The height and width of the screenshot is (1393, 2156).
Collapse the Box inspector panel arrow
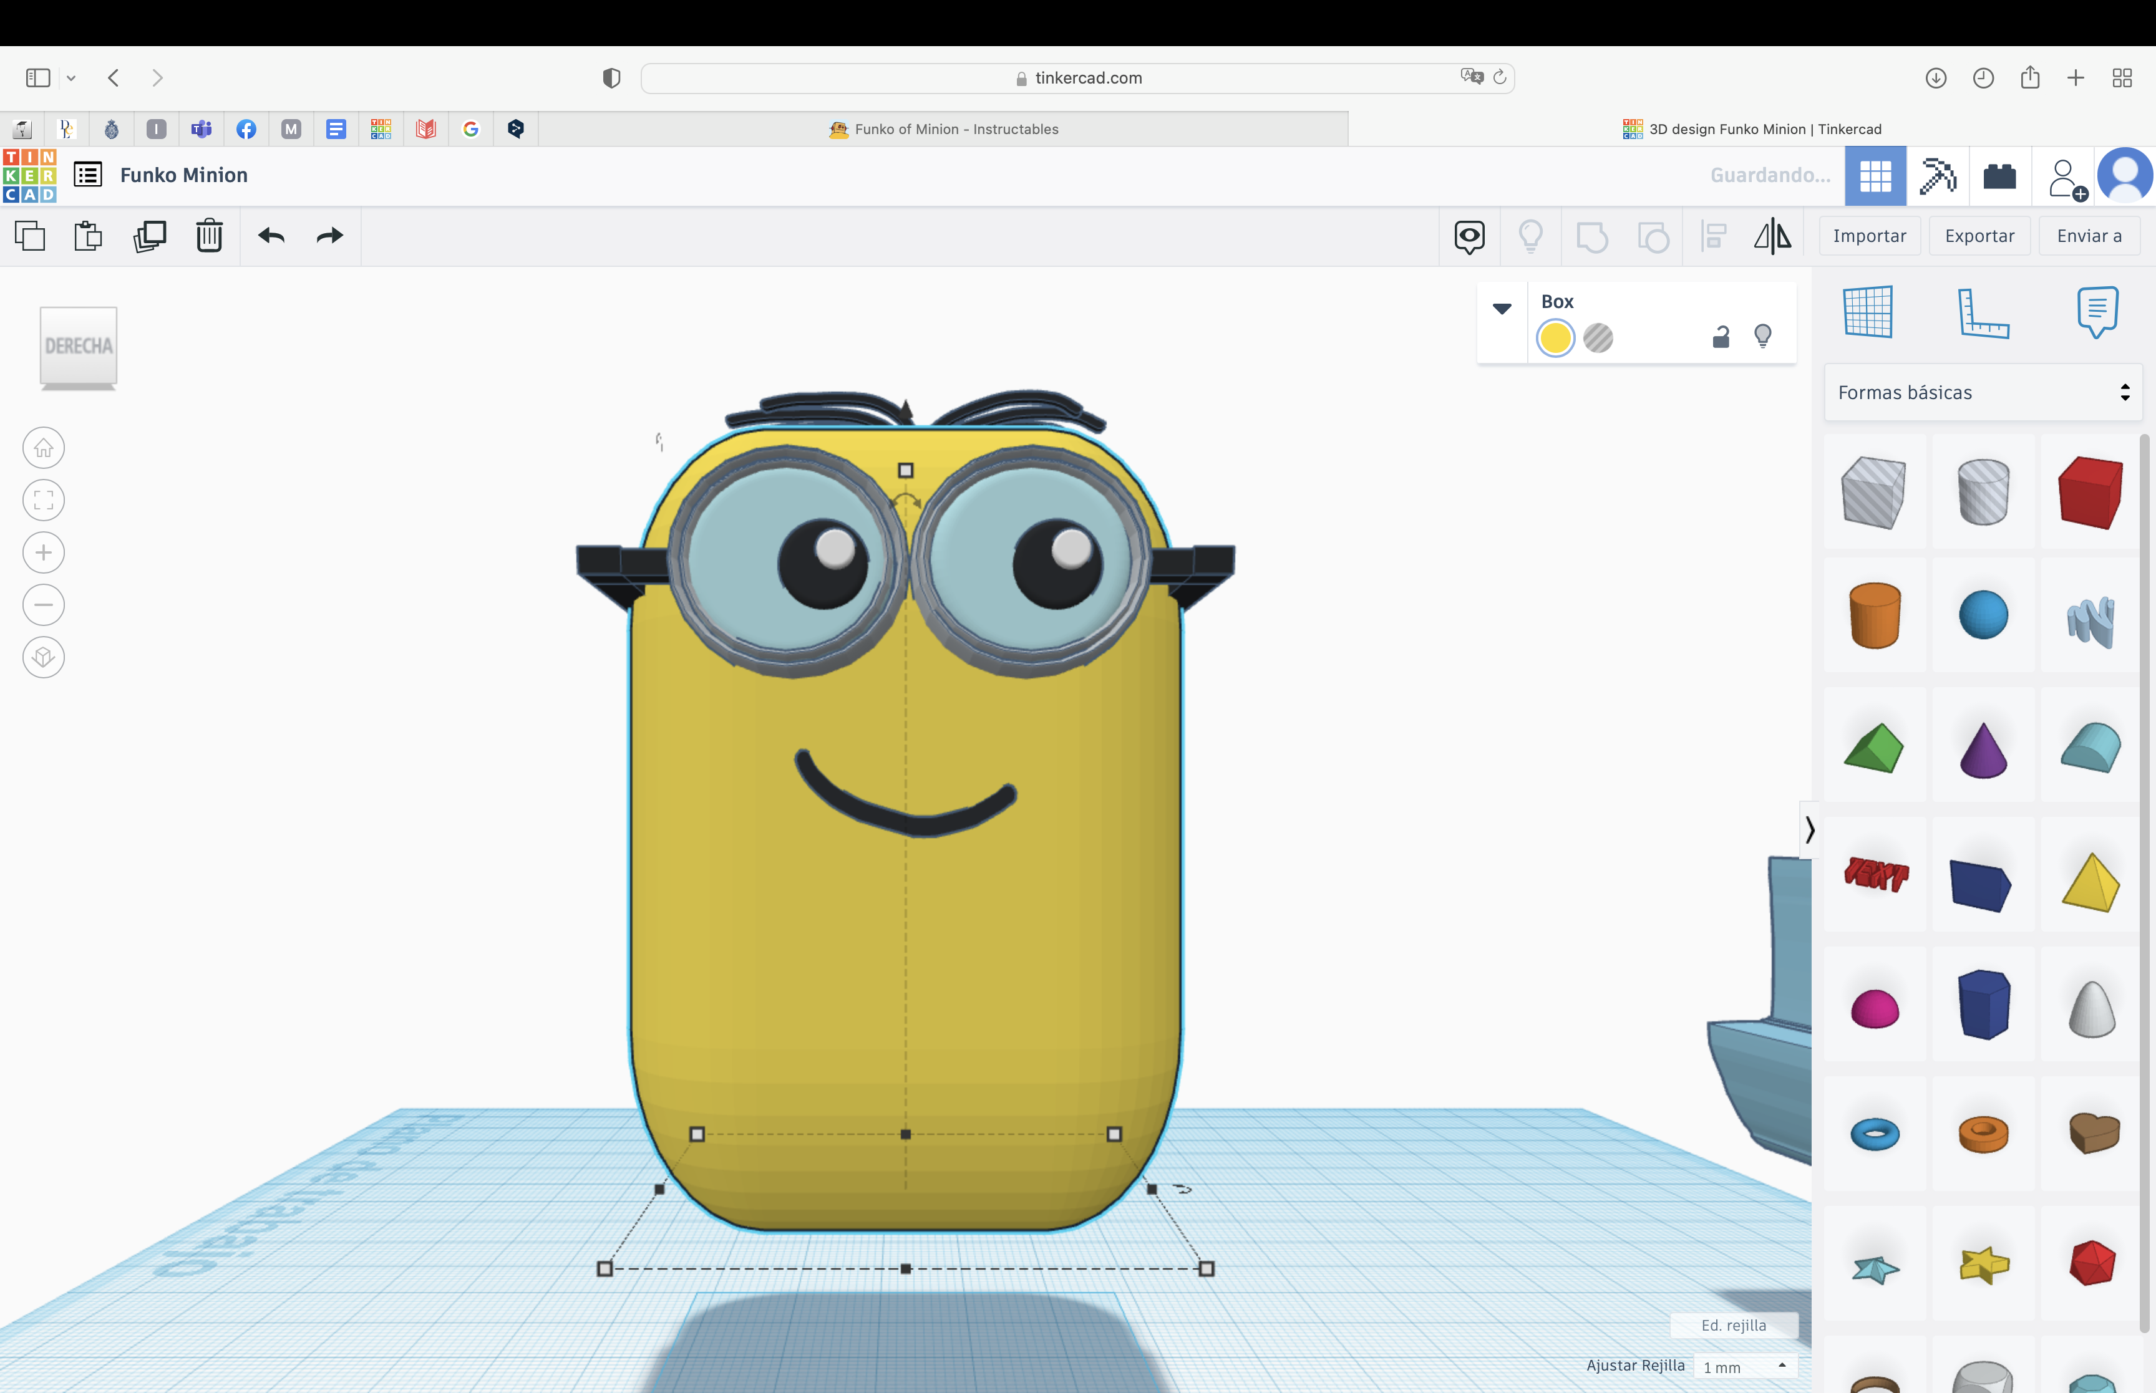click(x=1502, y=309)
